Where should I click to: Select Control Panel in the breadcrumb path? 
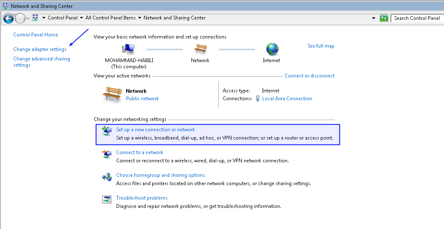62,18
